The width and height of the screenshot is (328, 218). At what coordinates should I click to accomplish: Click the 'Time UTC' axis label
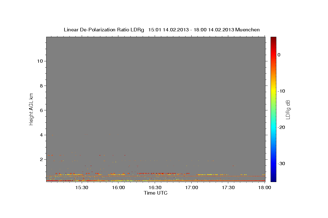tap(156, 193)
